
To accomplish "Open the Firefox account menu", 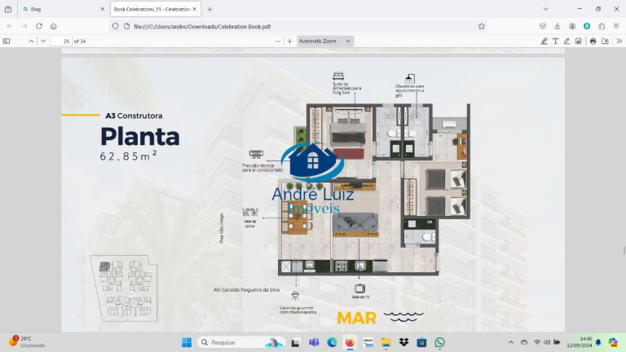I will pos(572,26).
